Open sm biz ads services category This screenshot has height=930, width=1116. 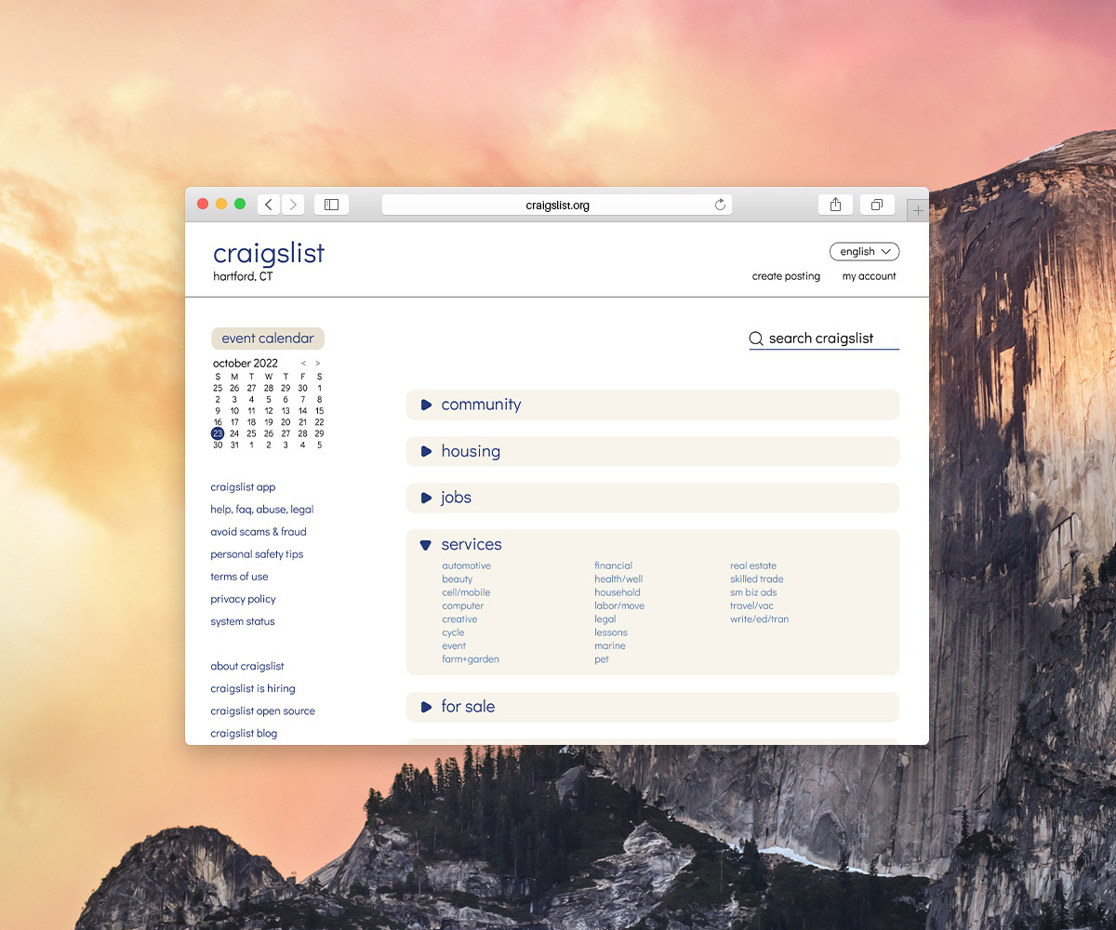point(753,592)
